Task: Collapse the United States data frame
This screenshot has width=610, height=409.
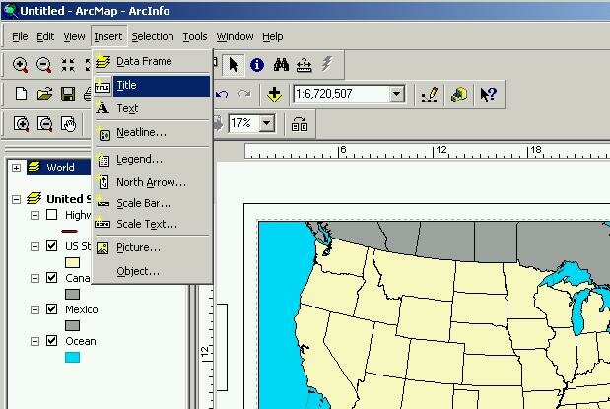Action: coord(17,199)
